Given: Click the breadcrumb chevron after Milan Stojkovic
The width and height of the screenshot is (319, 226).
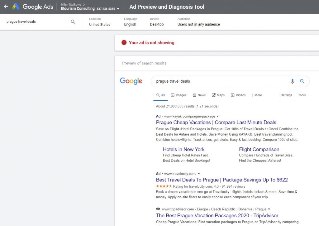Looking at the screenshot, I should tap(84, 4).
